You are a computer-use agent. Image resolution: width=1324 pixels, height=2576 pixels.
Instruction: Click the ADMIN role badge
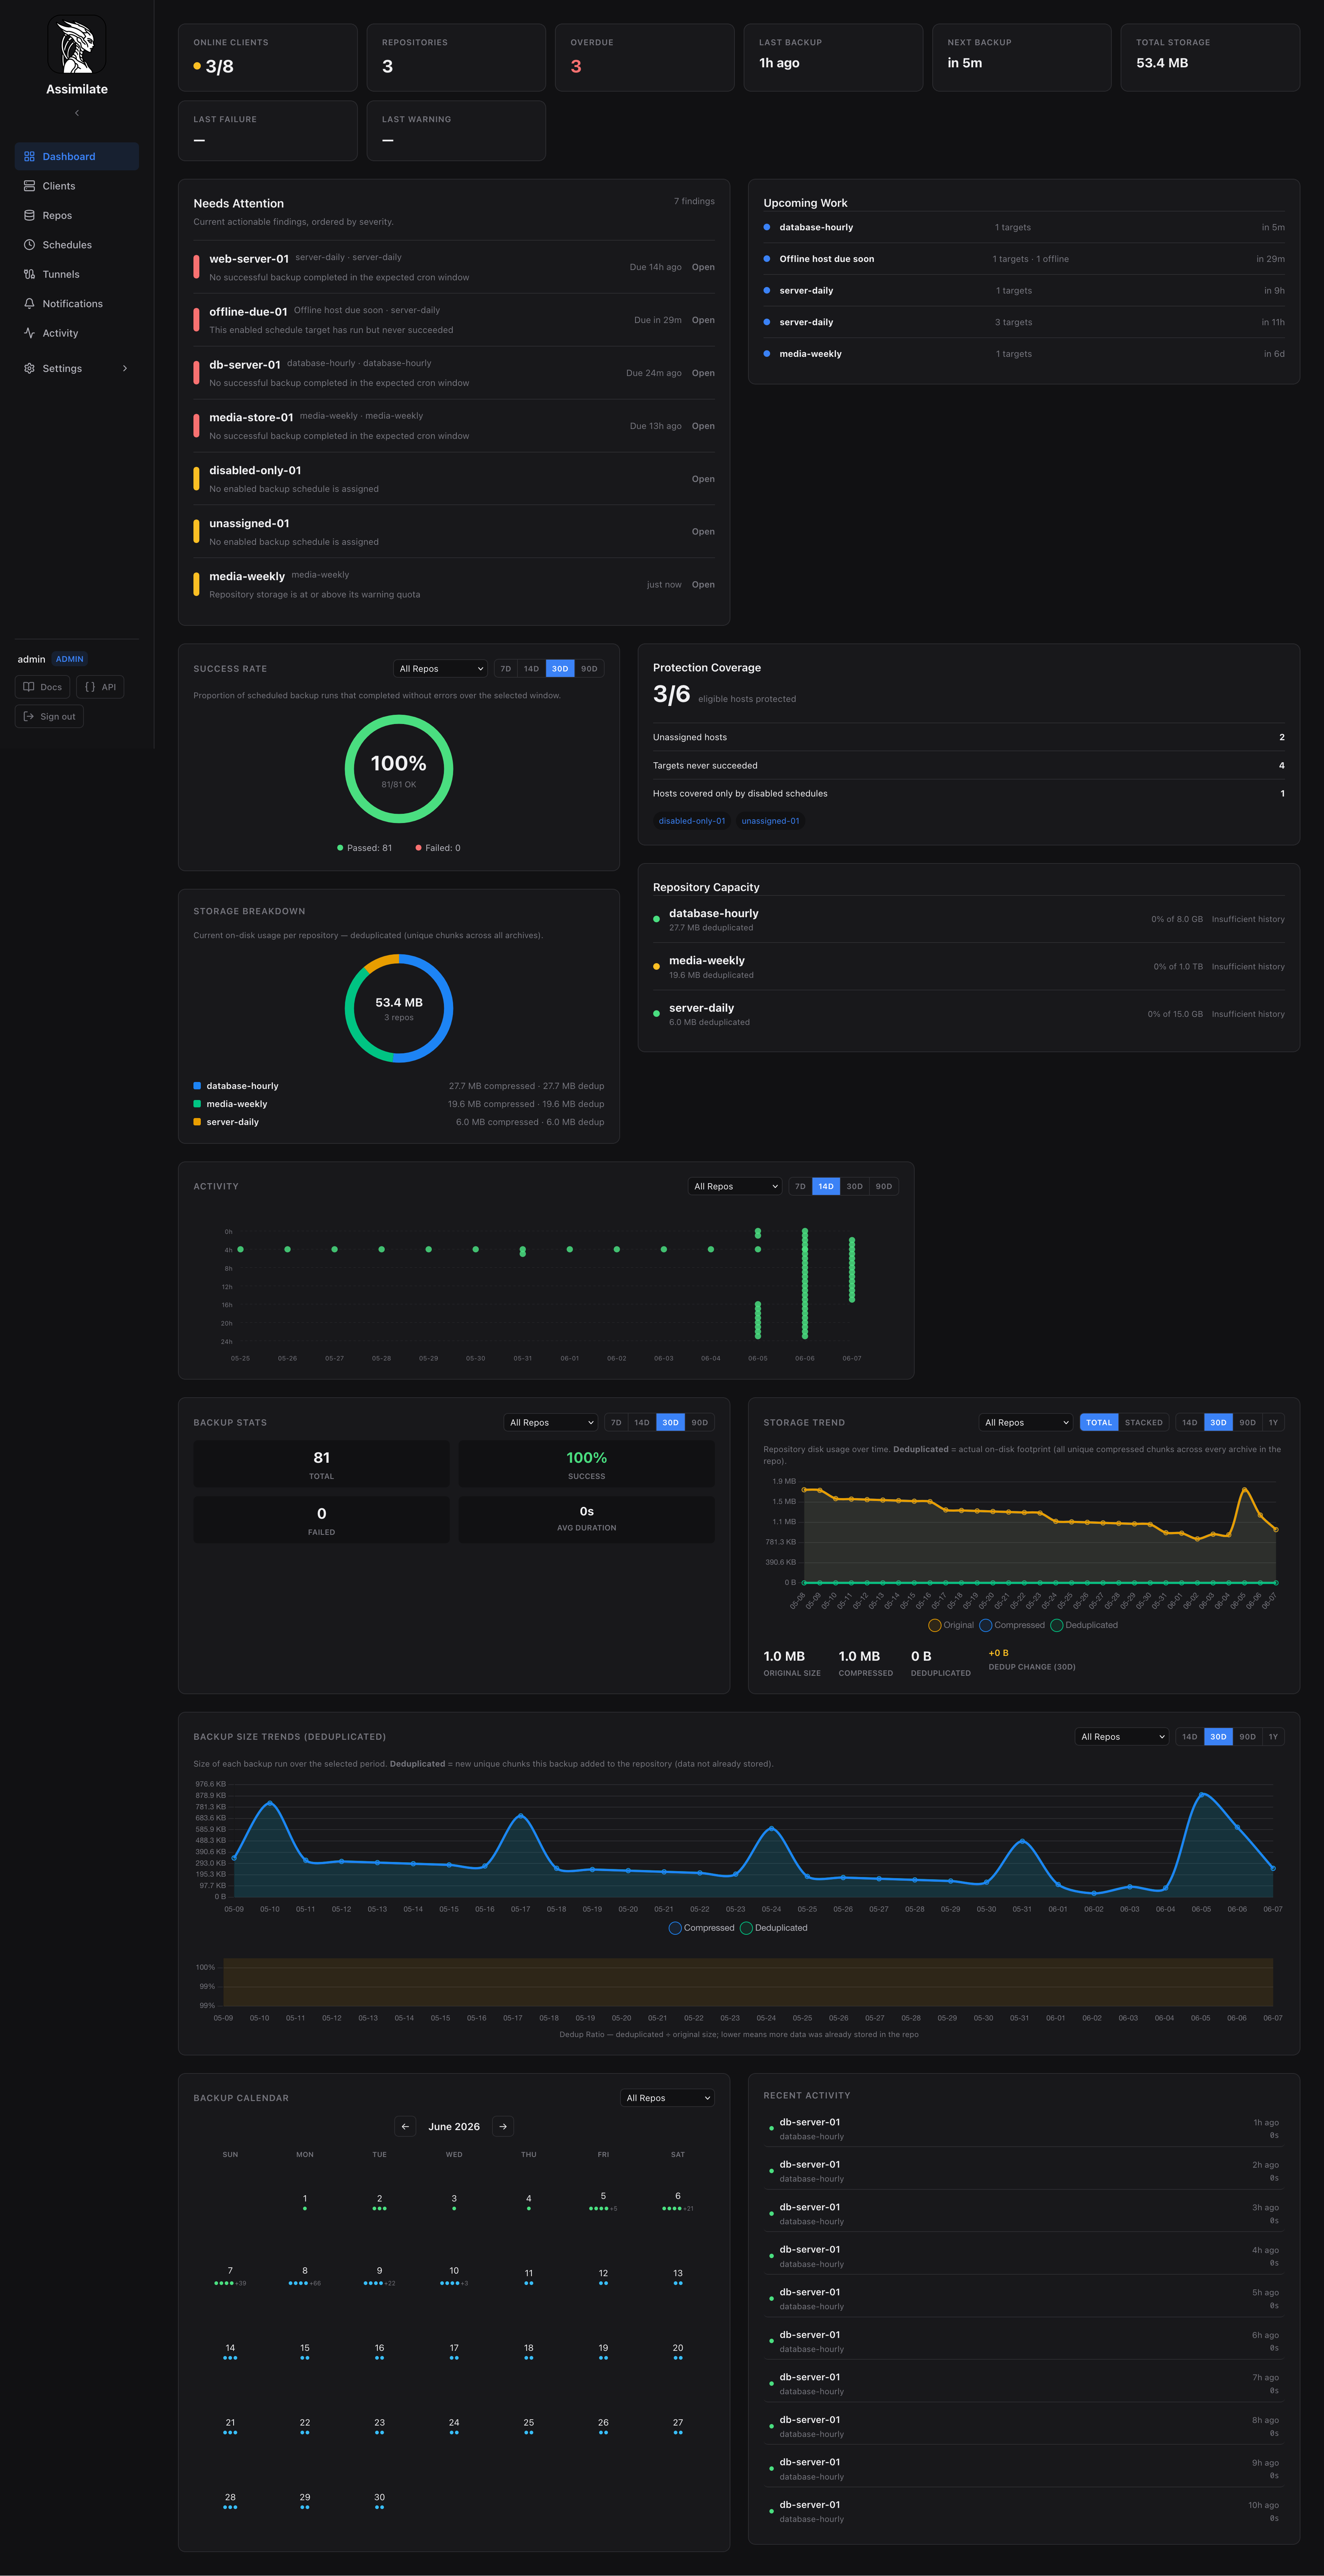[x=69, y=659]
